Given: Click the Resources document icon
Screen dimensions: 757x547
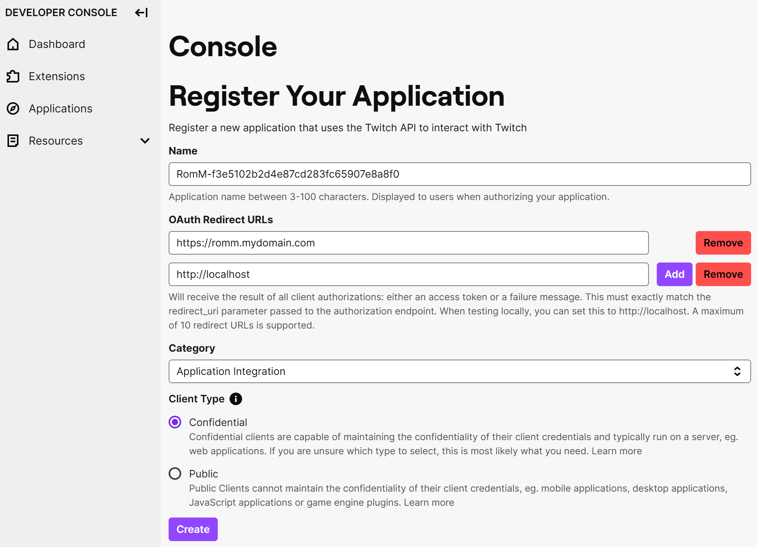Looking at the screenshot, I should pos(13,141).
